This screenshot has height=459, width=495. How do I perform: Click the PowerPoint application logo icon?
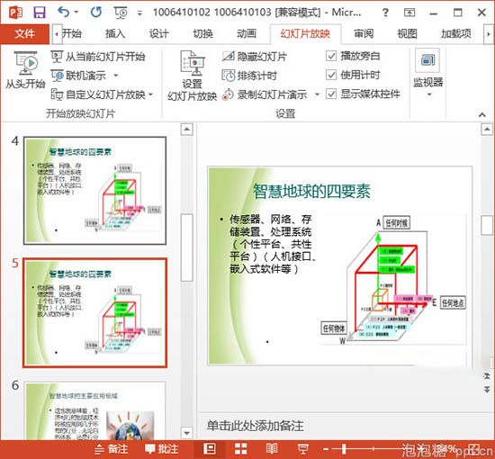click(x=15, y=13)
